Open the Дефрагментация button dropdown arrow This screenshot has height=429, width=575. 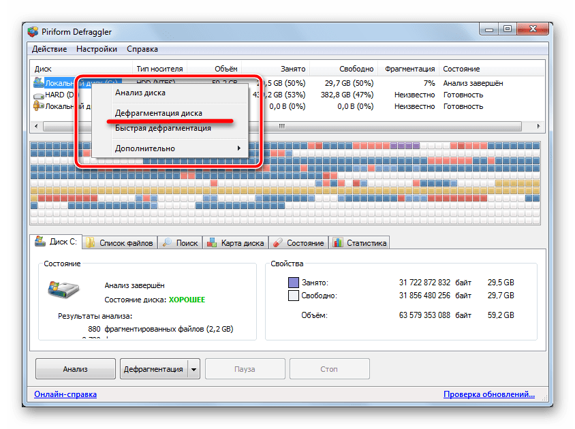tap(193, 369)
